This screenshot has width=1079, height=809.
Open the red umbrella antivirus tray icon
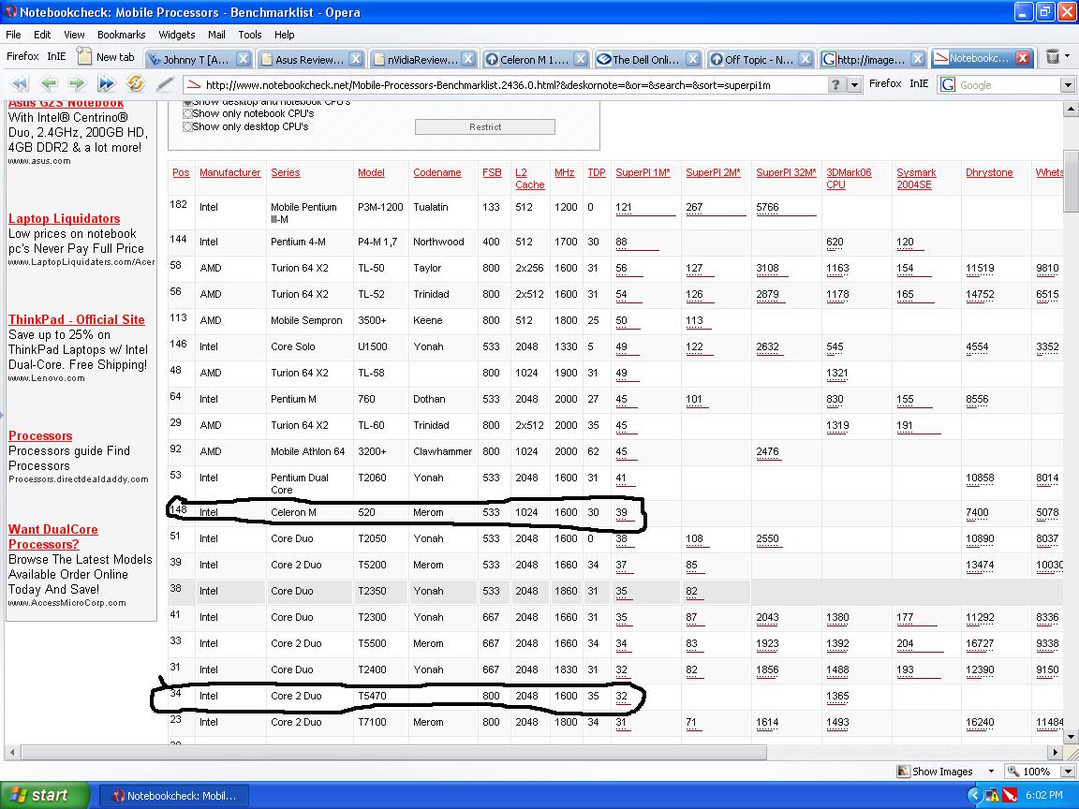[x=1010, y=795]
